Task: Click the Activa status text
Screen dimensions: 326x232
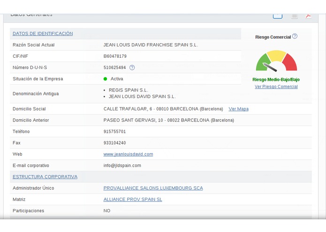Action: pos(117,79)
